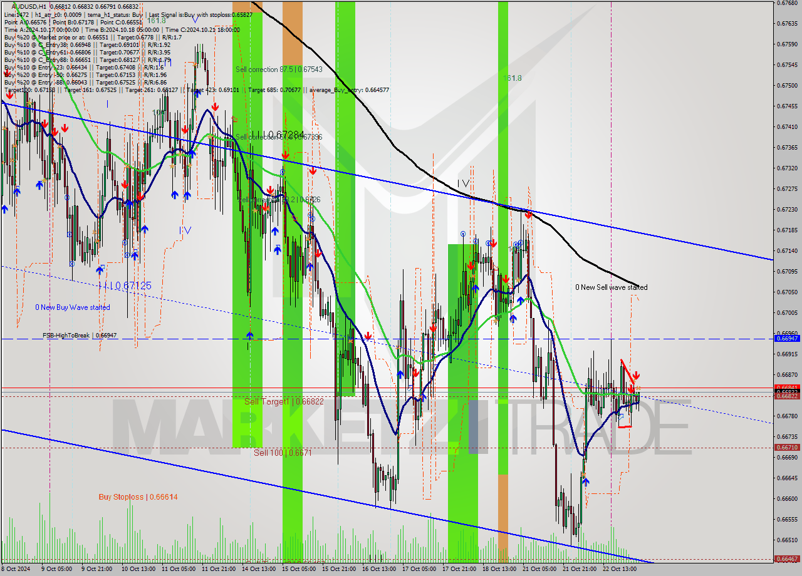Click the 0.66780 price axis value

pos(787,416)
